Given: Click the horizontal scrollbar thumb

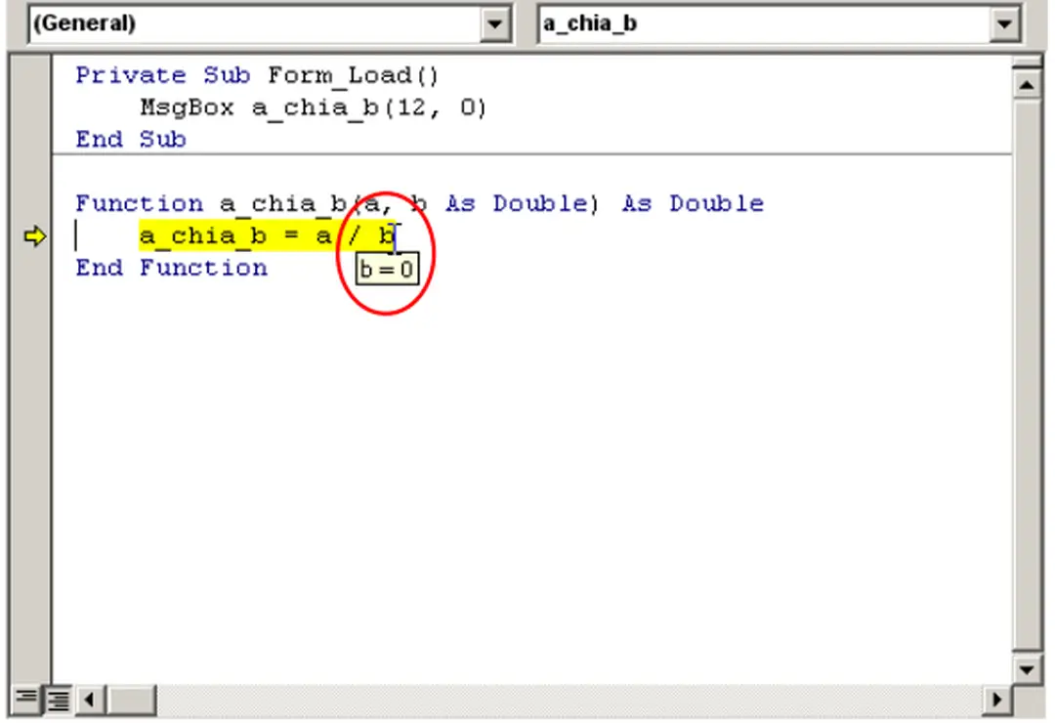Looking at the screenshot, I should 131,699.
